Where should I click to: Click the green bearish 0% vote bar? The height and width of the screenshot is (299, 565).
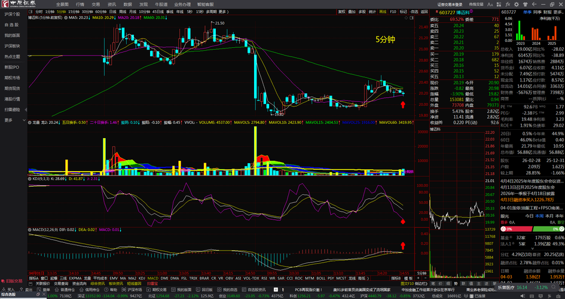point(548,229)
